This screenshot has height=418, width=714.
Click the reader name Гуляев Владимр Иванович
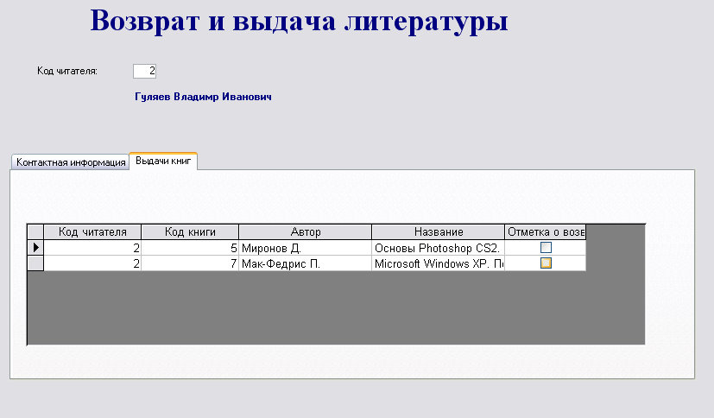point(203,97)
